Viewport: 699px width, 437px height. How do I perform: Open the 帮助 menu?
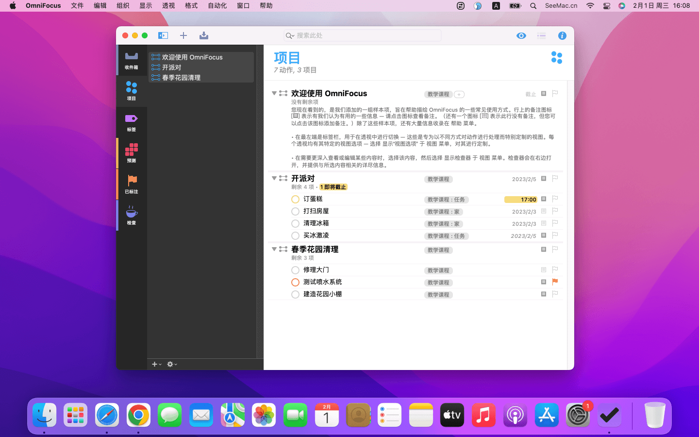point(266,6)
